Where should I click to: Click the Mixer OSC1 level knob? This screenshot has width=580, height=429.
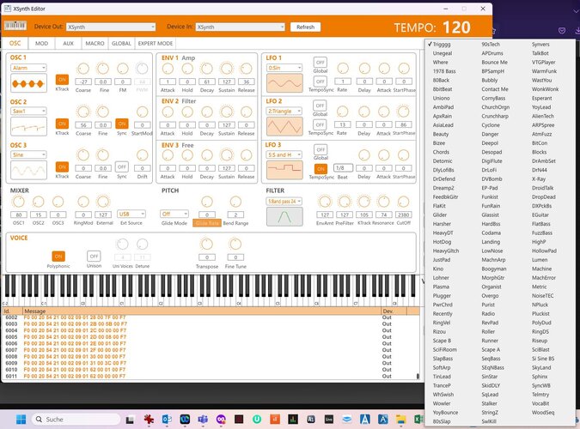coord(19,202)
